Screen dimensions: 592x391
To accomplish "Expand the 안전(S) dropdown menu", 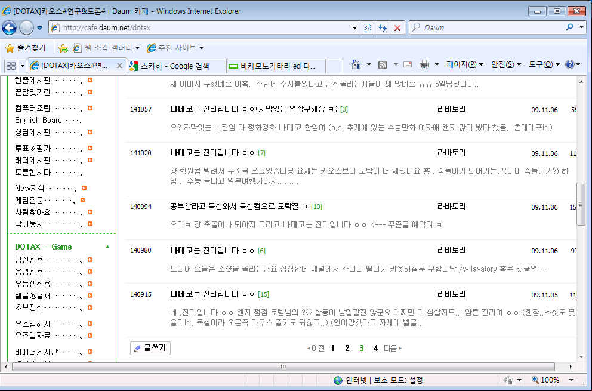I will click(x=505, y=64).
